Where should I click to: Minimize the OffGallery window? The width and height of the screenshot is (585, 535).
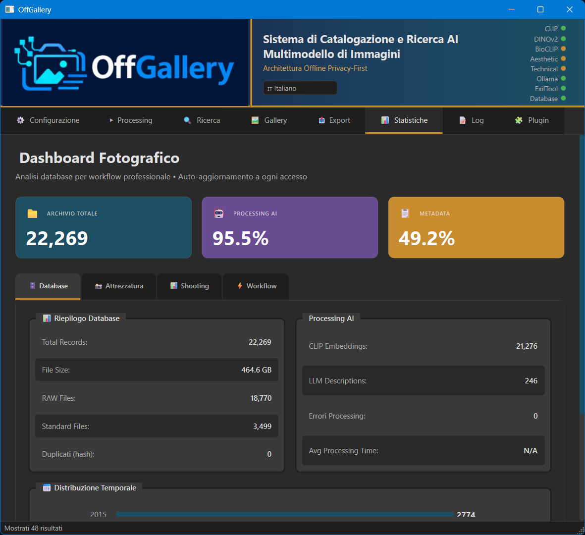pos(512,9)
